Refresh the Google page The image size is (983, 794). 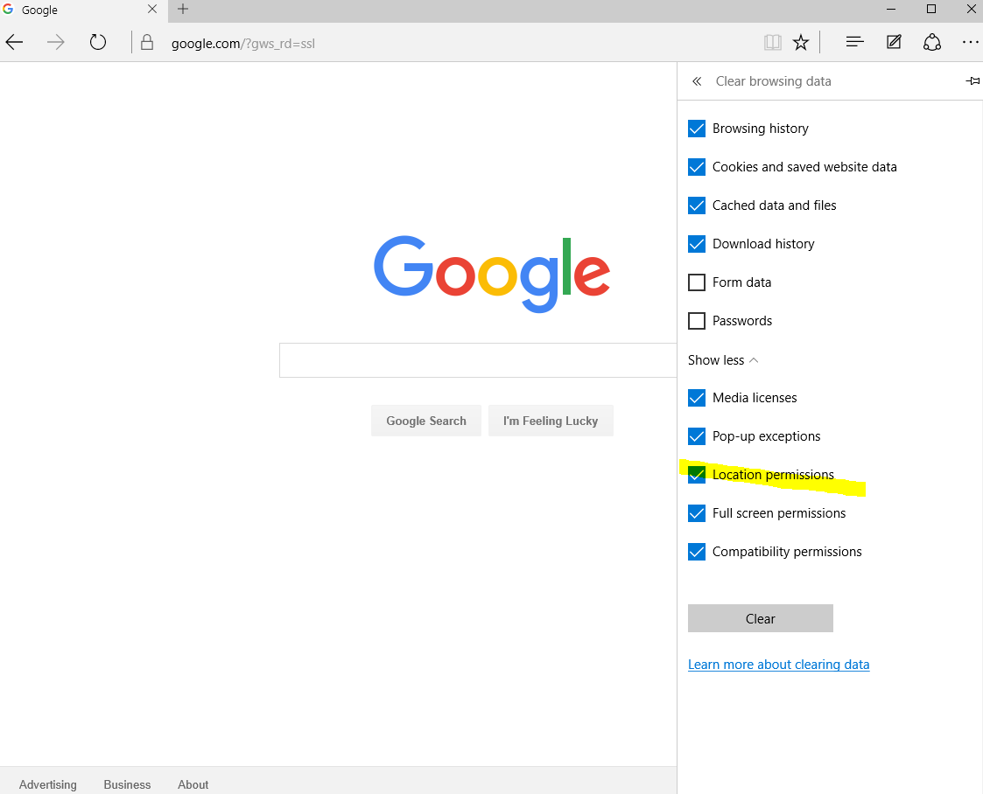coord(97,41)
